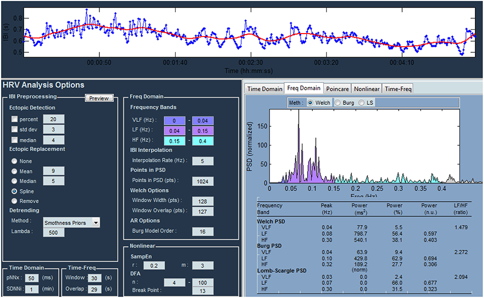Open the Nonlinear tab
The width and height of the screenshot is (484, 298).
[x=367, y=89]
